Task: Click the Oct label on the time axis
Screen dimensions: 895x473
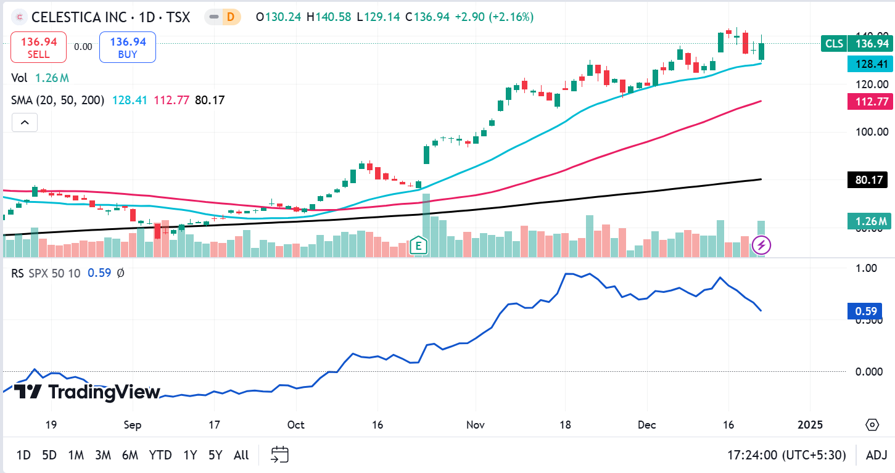Action: [x=296, y=424]
